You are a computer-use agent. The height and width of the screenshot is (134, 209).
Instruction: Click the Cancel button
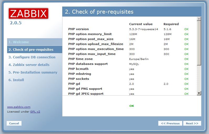[14, 123]
